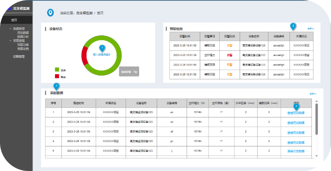Open 历史数据 in the sidebar
The image size is (331, 171).
23,33
